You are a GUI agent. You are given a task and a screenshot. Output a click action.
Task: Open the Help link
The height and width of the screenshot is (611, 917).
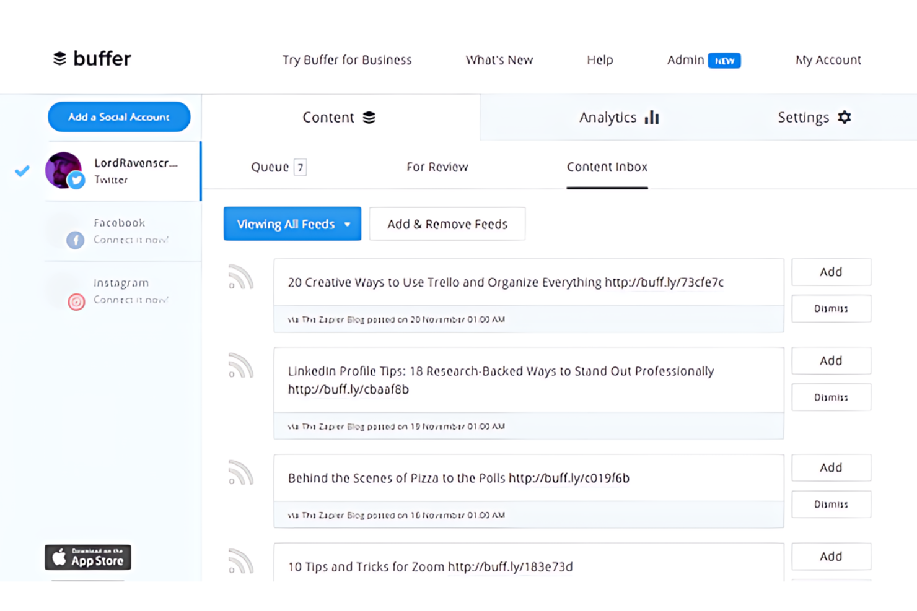click(x=600, y=60)
